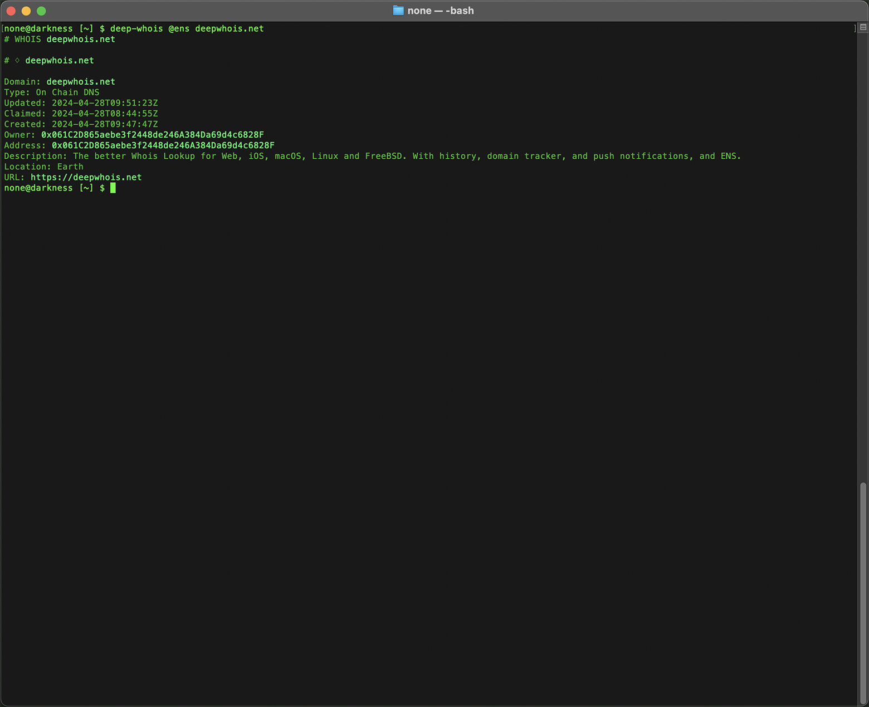The width and height of the screenshot is (869, 707).
Task: Click the green block cursor at the prompt
Action: [113, 188]
